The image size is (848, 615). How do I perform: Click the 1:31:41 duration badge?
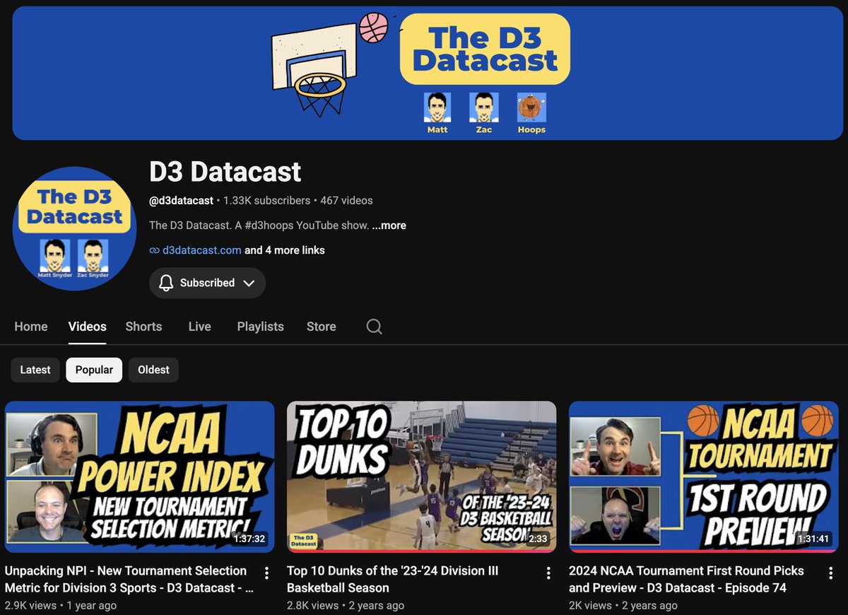(x=814, y=539)
